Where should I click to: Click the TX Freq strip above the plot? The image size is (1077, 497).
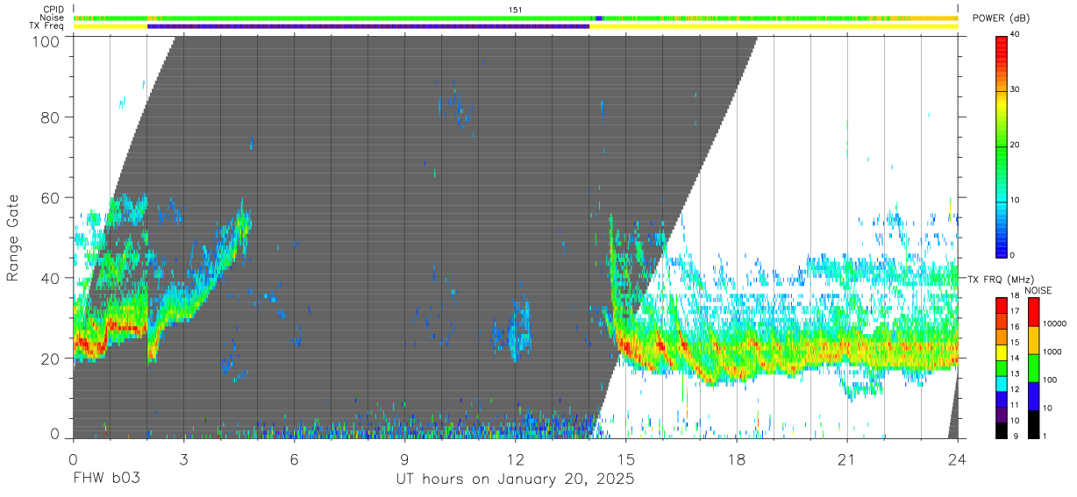tap(516, 26)
